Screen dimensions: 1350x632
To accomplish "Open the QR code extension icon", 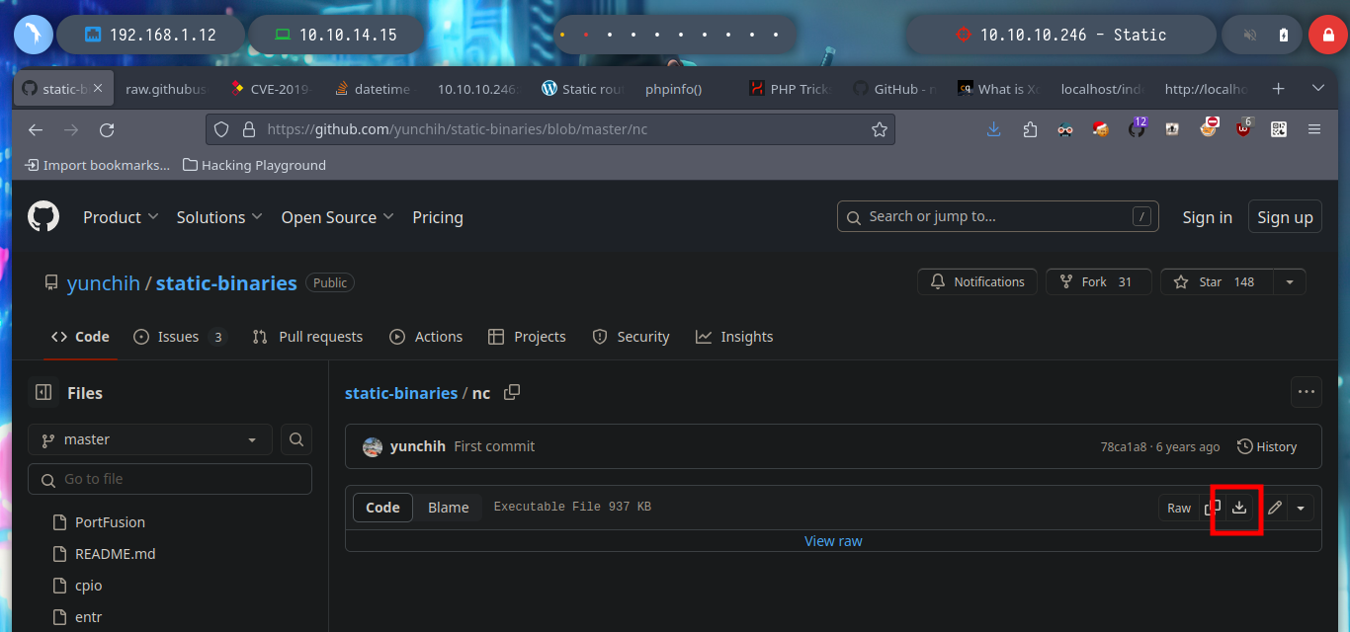I will tap(1279, 129).
